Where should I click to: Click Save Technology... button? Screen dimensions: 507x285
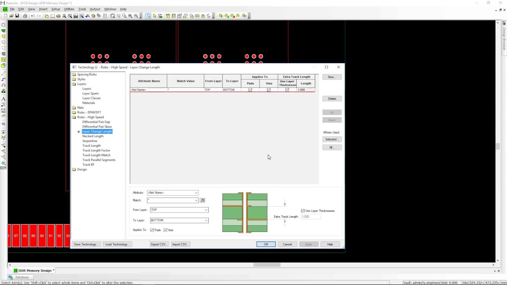pos(86,244)
